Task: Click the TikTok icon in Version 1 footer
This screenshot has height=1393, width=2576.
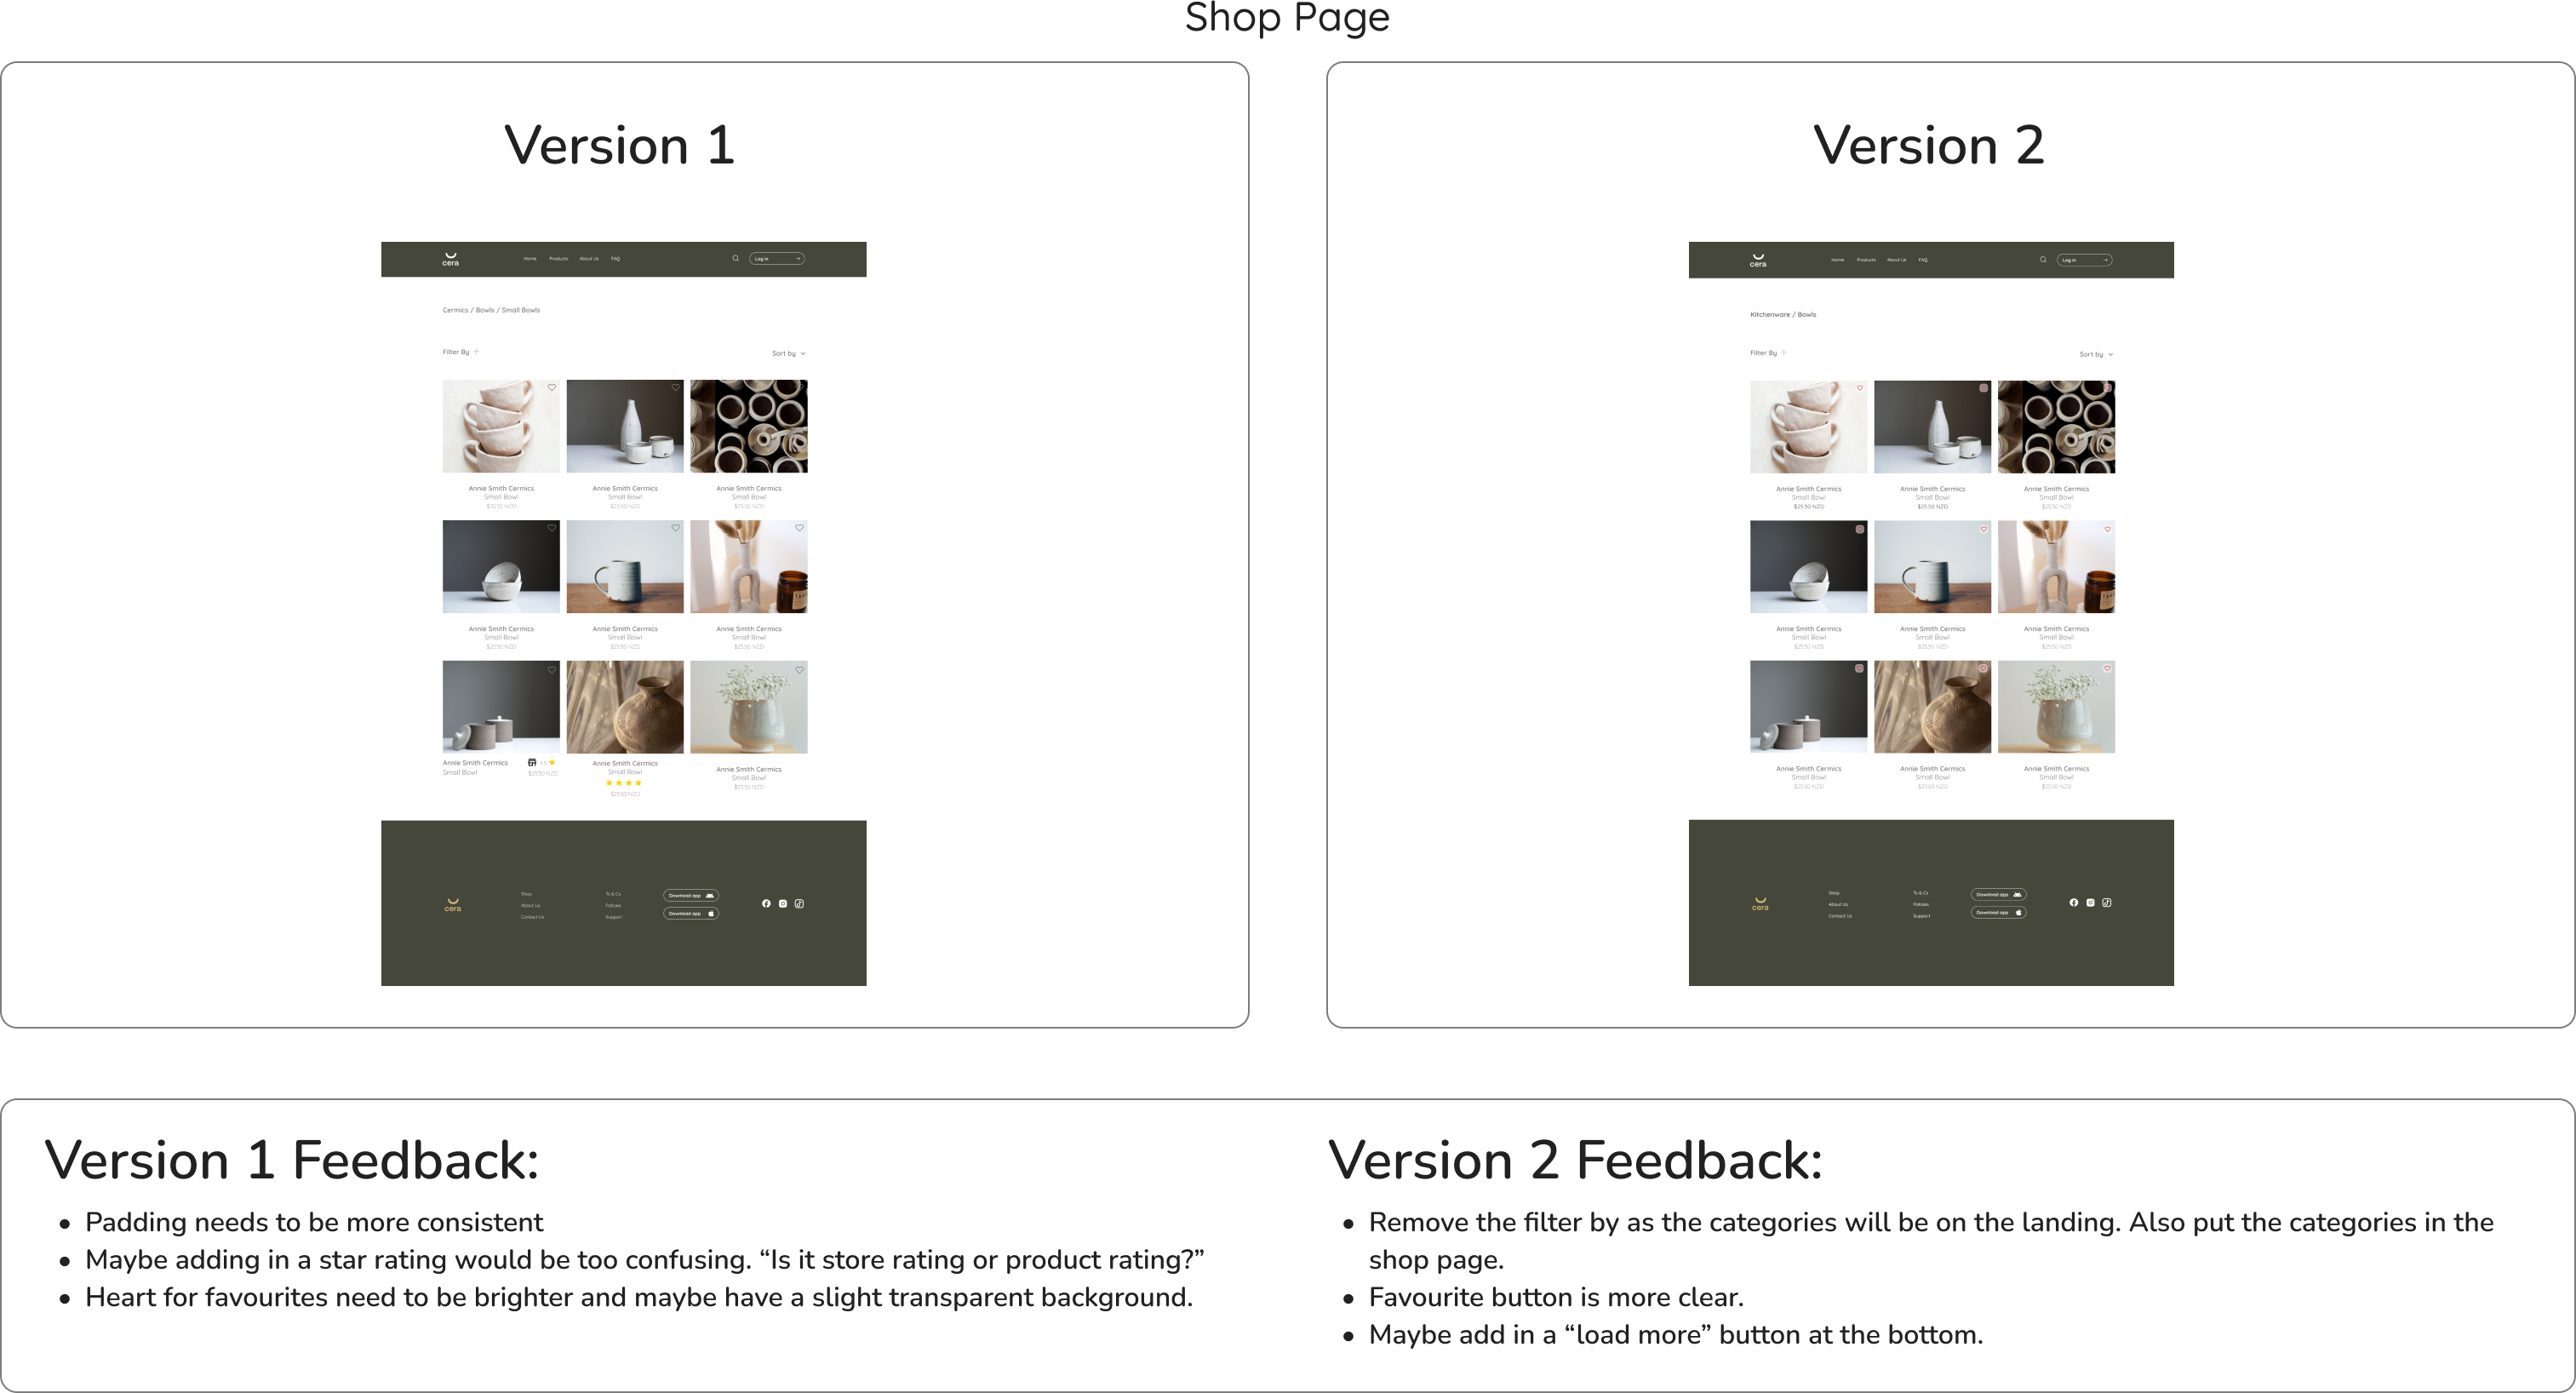Action: [799, 903]
